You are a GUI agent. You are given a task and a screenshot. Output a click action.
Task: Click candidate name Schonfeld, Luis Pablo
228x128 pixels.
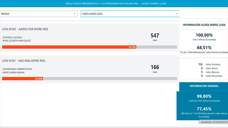coord(12,37)
